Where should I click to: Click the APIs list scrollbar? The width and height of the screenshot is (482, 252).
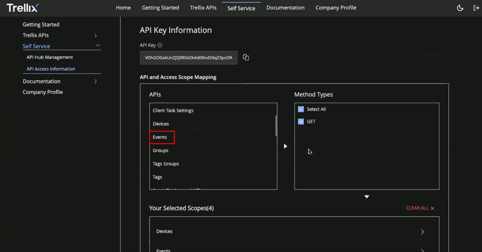click(276, 125)
